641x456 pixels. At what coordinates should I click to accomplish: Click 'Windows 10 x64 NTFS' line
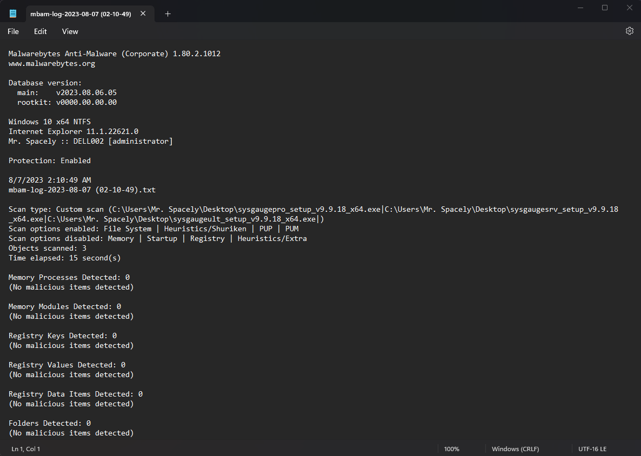[x=50, y=122]
